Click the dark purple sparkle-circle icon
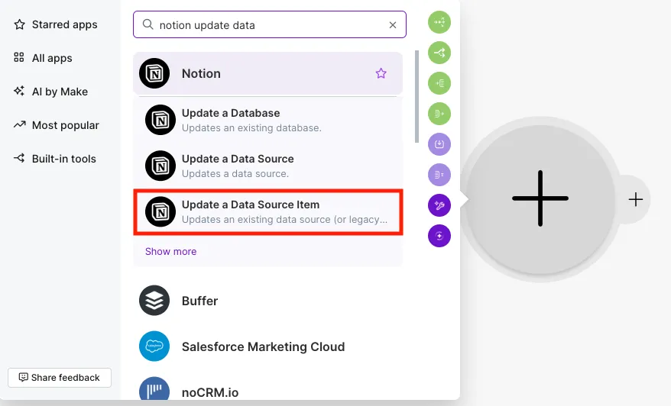Viewport: 671px width, 406px height. pyautogui.click(x=439, y=236)
